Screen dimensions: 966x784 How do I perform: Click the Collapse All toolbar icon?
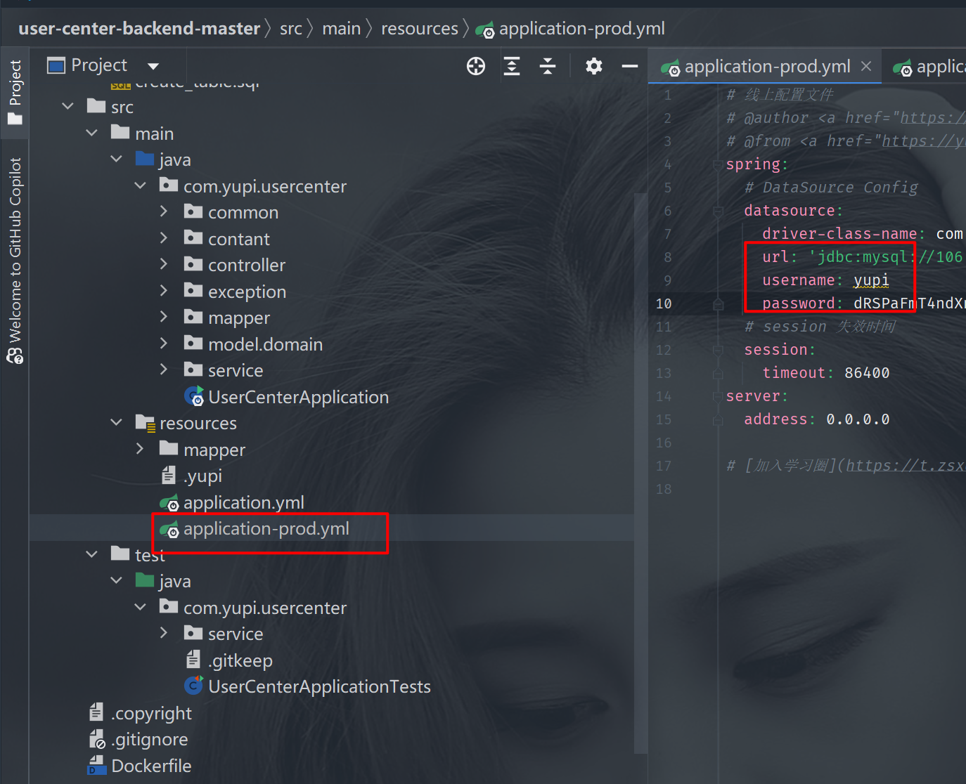click(548, 66)
